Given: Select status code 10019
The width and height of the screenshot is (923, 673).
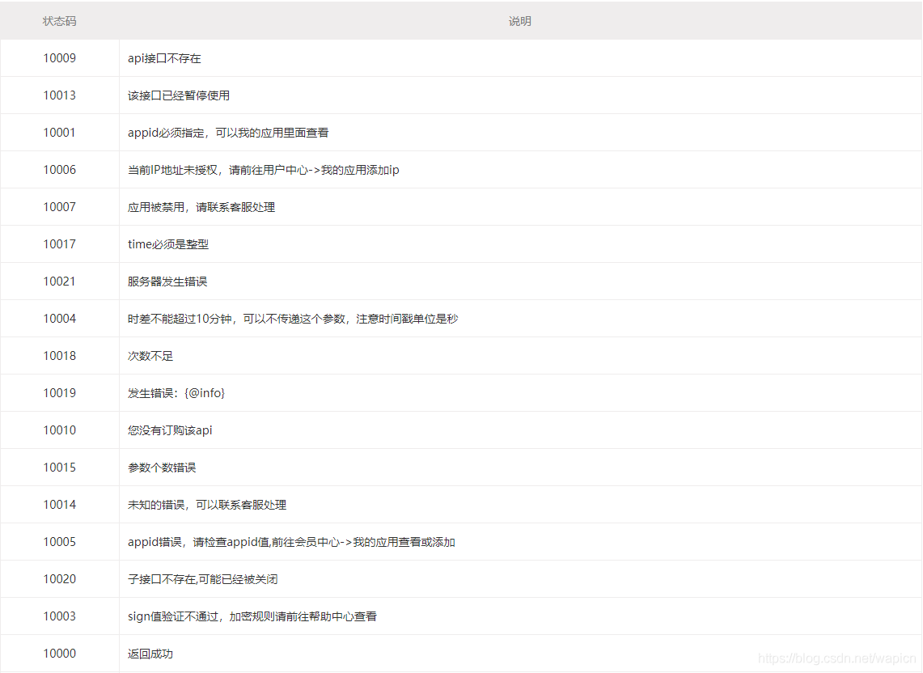Looking at the screenshot, I should (59, 392).
